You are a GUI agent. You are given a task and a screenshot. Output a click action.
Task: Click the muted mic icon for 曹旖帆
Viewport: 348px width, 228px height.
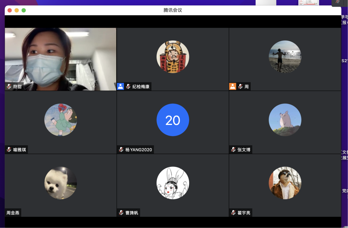coord(121,213)
